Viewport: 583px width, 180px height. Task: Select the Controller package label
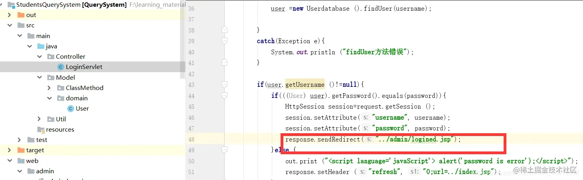pos(71,57)
